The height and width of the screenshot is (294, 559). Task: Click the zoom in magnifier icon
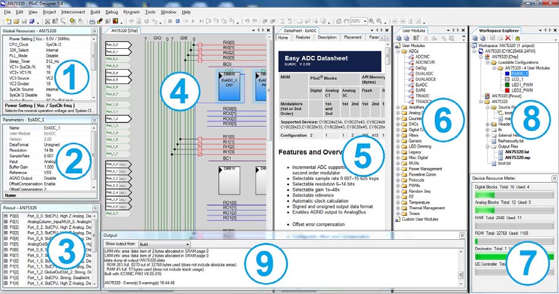372,21
